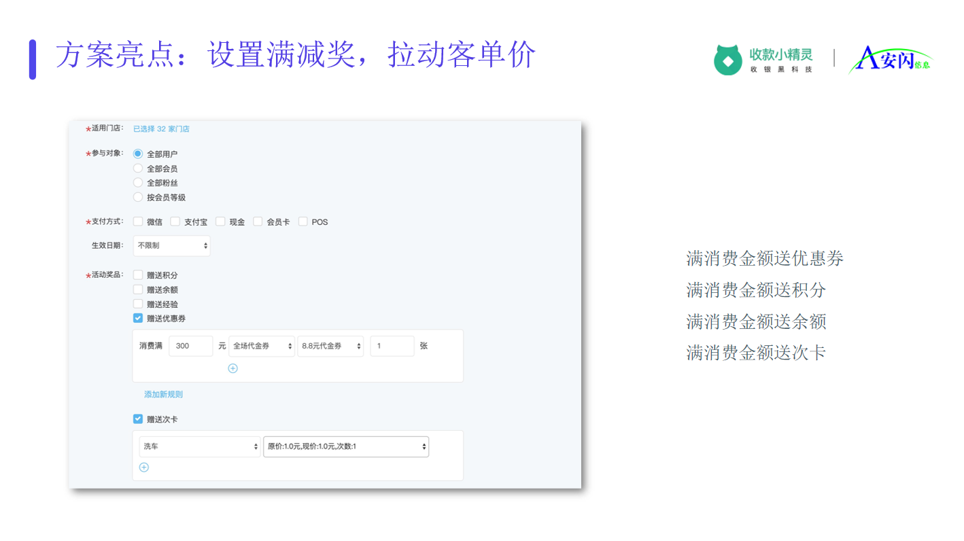Select the 全部用户 radio button
The image size is (964, 541).
click(x=138, y=154)
